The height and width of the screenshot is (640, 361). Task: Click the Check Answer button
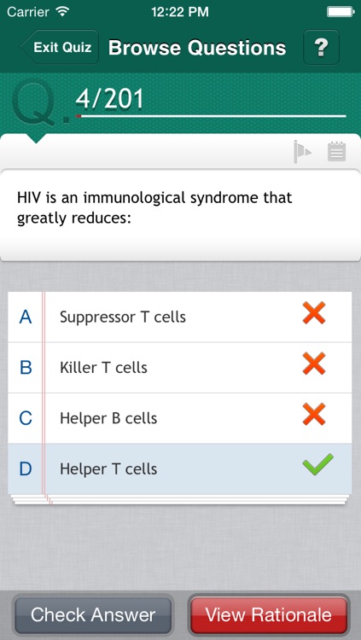pyautogui.click(x=93, y=615)
